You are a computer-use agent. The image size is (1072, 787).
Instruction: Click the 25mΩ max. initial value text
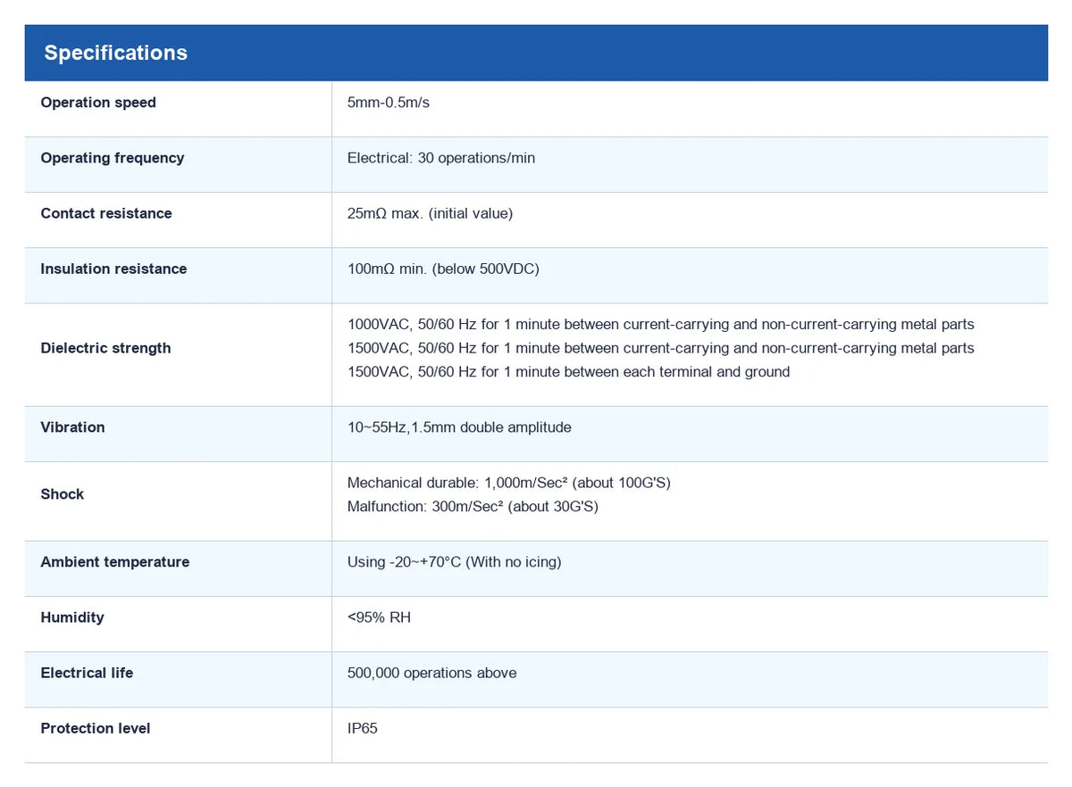coord(430,213)
